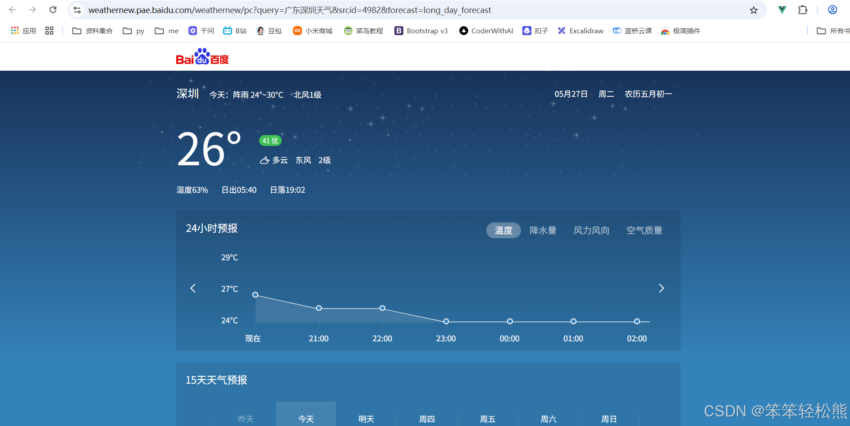Viewport: 850px width, 426px height.
Task: Click the 00:00 data point on chart
Action: (x=510, y=322)
